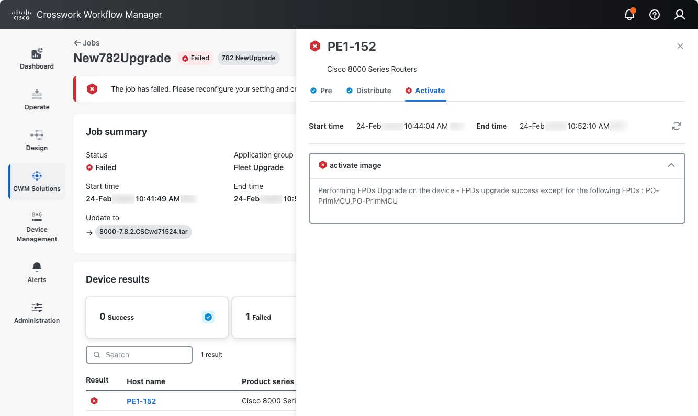The height and width of the screenshot is (416, 698).
Task: Open Device Management section
Action: tap(37, 227)
